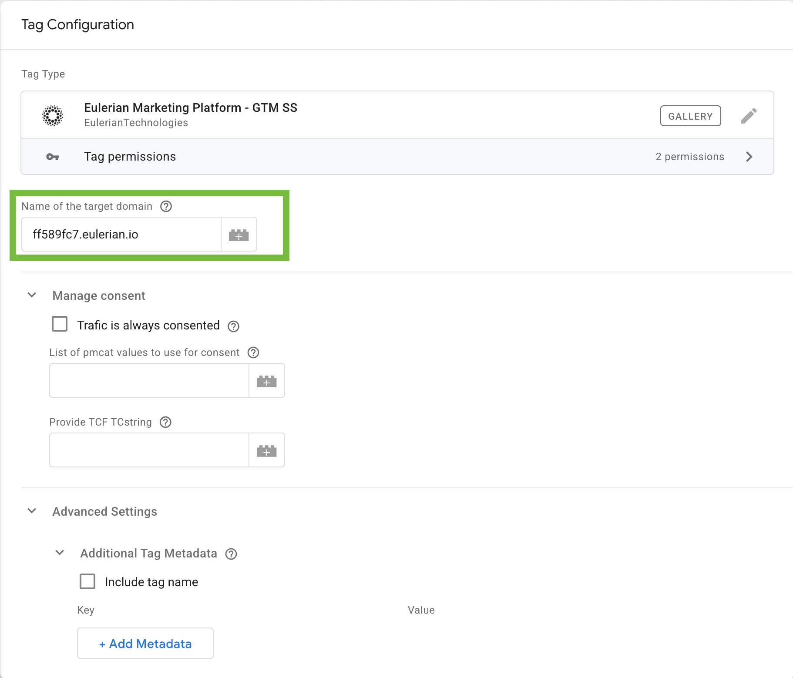Click the target domain input showing ff589fc7.eulerian.io
This screenshot has height=678, width=793.
pos(121,234)
